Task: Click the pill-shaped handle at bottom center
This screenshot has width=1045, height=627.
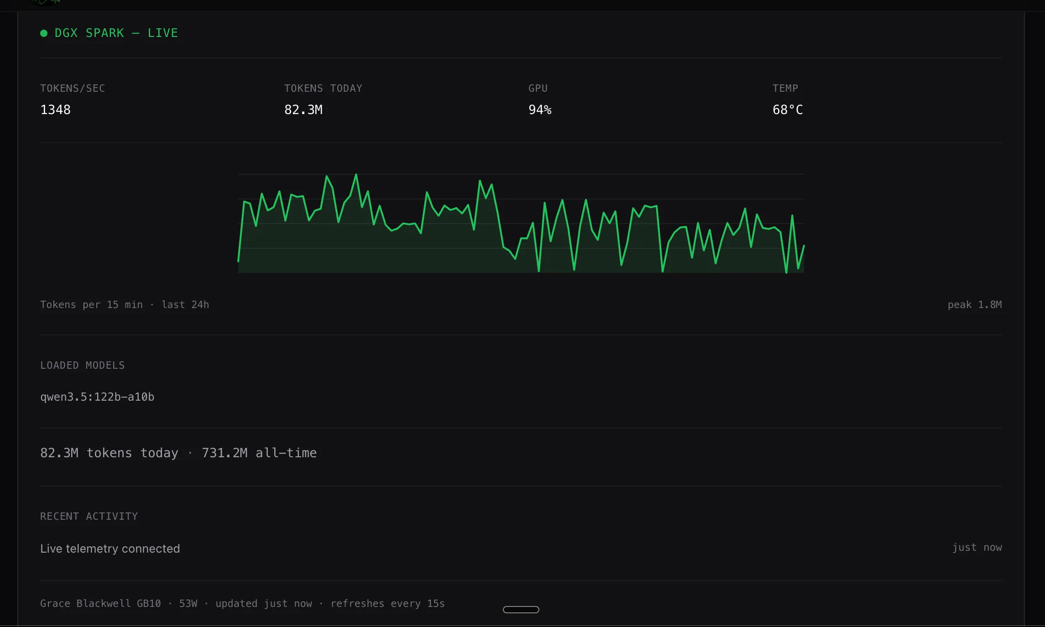Action: [x=521, y=610]
